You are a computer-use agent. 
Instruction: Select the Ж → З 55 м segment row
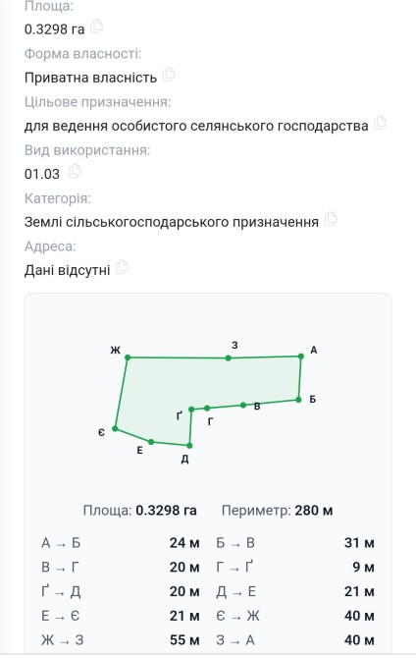121,640
